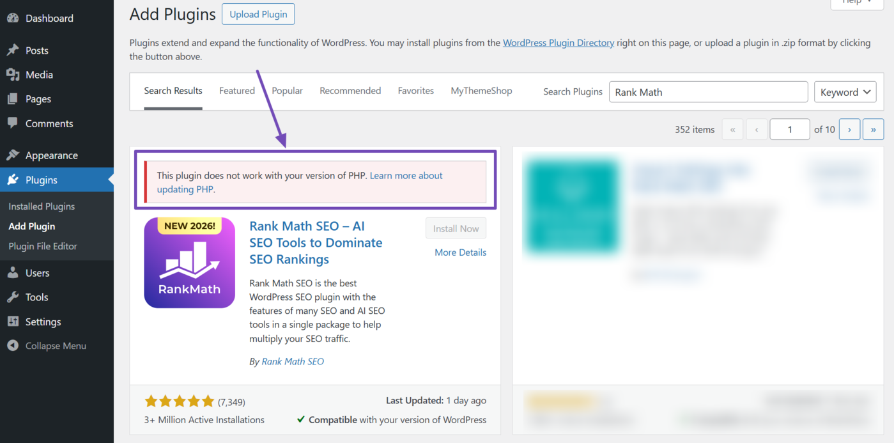894x443 pixels.
Task: Click the Media icon in the sidebar
Action: point(13,75)
